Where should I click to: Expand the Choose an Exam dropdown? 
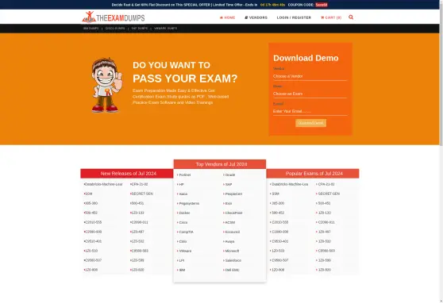click(310, 94)
